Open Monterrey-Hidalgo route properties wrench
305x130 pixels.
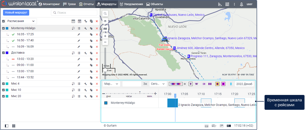coord(86,28)
